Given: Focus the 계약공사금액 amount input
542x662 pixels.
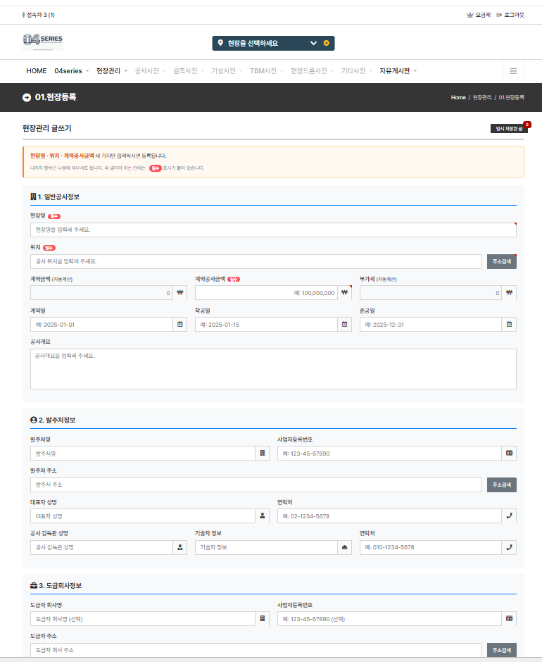Looking at the screenshot, I should tap(266, 292).
